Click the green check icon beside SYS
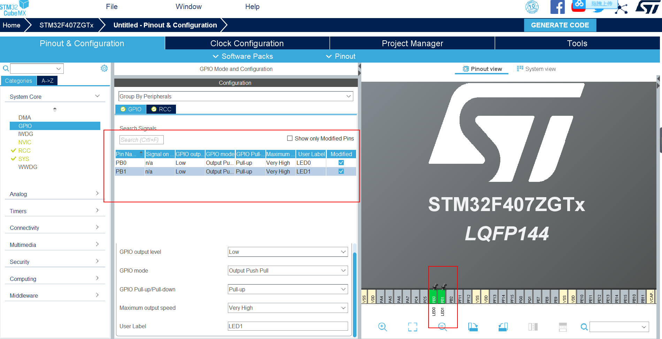This screenshot has height=339, width=662. point(14,159)
